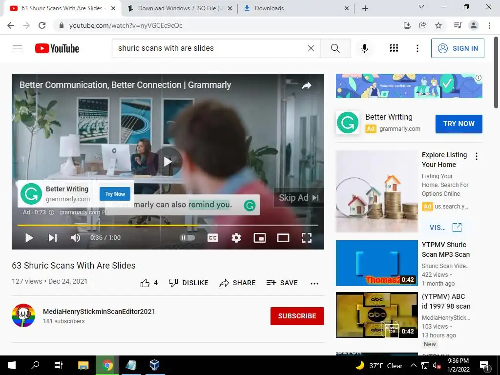The width and height of the screenshot is (500, 375).
Task: Reload the page
Action: pos(42,25)
